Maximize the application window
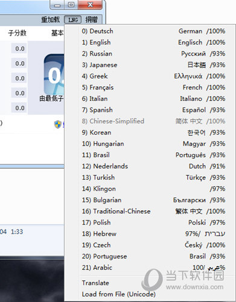236x302 pixels. (x=71, y=5)
